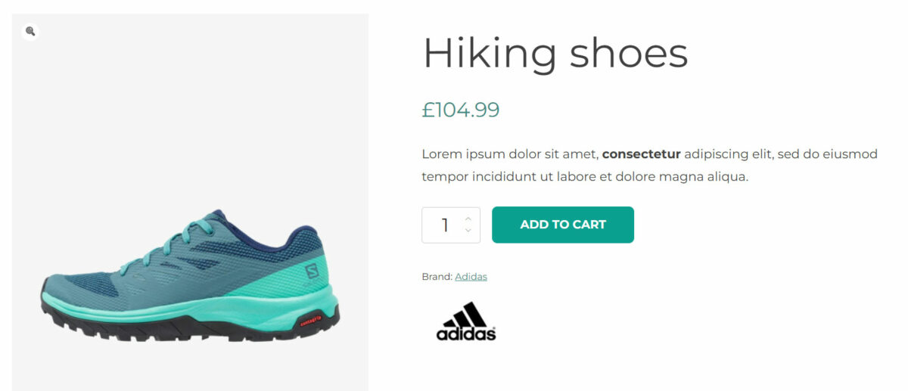Click the bold word consectetur
The height and width of the screenshot is (391, 908).
pyautogui.click(x=641, y=154)
